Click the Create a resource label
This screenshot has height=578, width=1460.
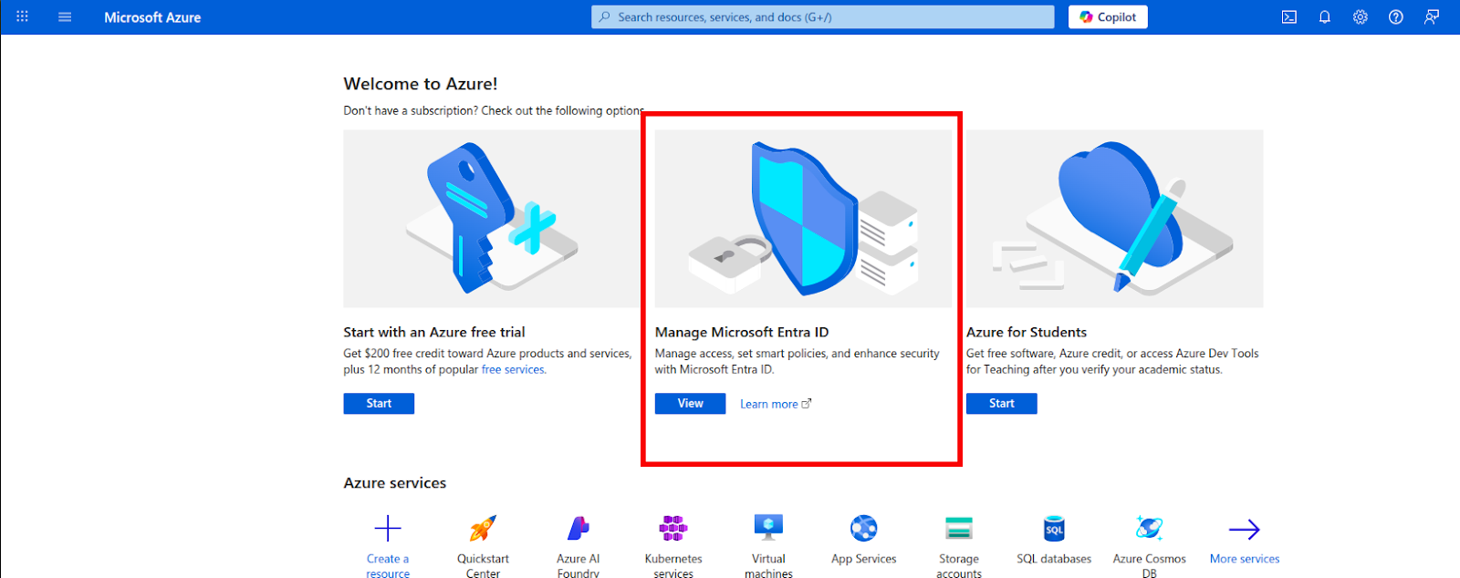pyautogui.click(x=388, y=566)
